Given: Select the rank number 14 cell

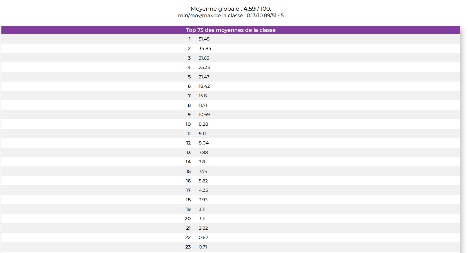Looking at the screenshot, I should coord(188,162).
